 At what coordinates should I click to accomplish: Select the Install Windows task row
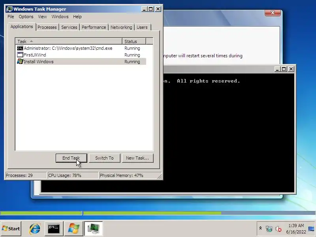click(81, 62)
